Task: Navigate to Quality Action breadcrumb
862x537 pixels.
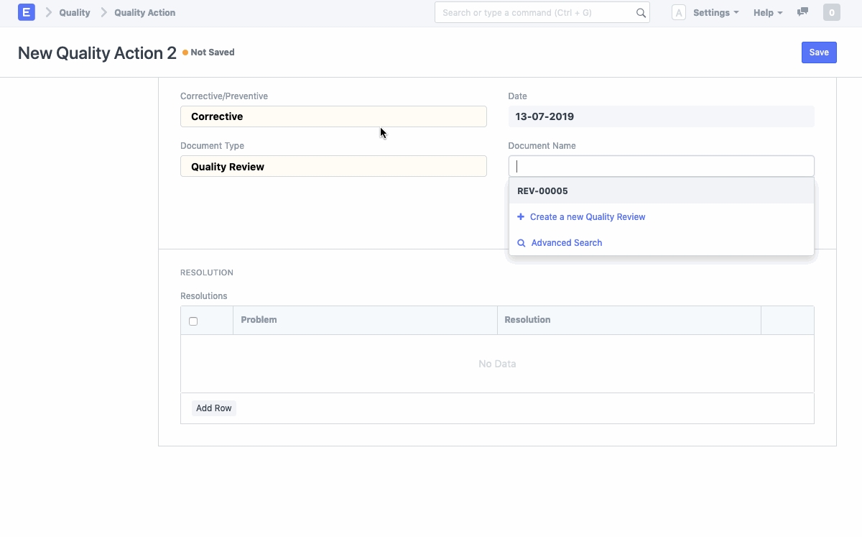Action: (x=144, y=13)
